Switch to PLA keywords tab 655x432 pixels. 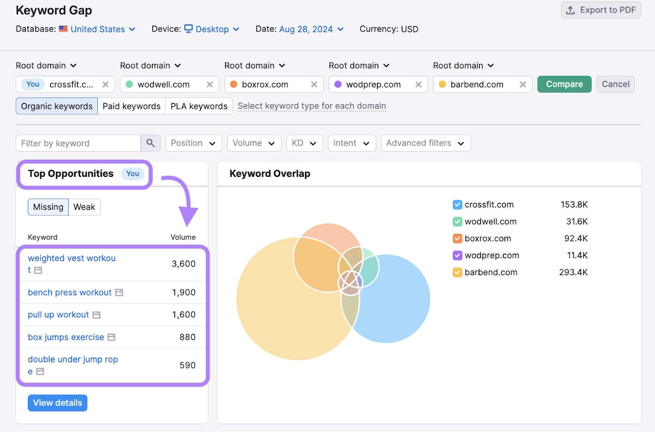199,106
